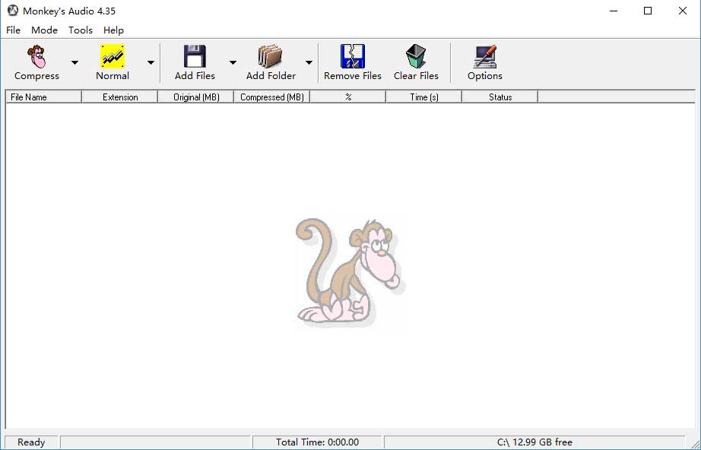The height and width of the screenshot is (450, 701).
Task: Click the Add Folder icon
Action: [x=270, y=56]
